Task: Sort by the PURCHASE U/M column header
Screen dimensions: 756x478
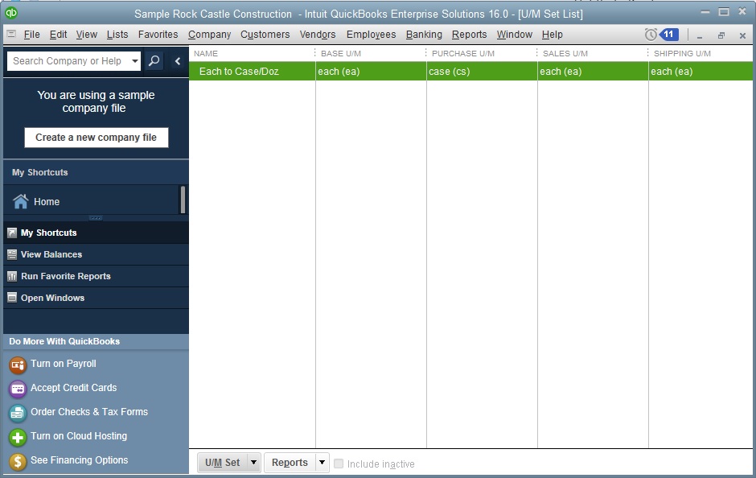Action: pyautogui.click(x=481, y=54)
